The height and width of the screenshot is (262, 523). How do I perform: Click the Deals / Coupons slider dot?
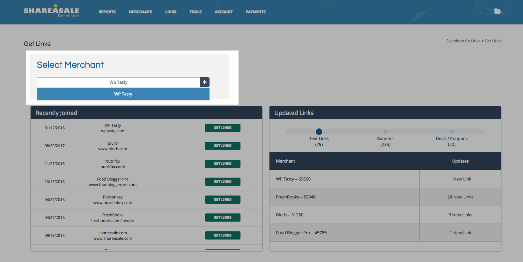452,132
